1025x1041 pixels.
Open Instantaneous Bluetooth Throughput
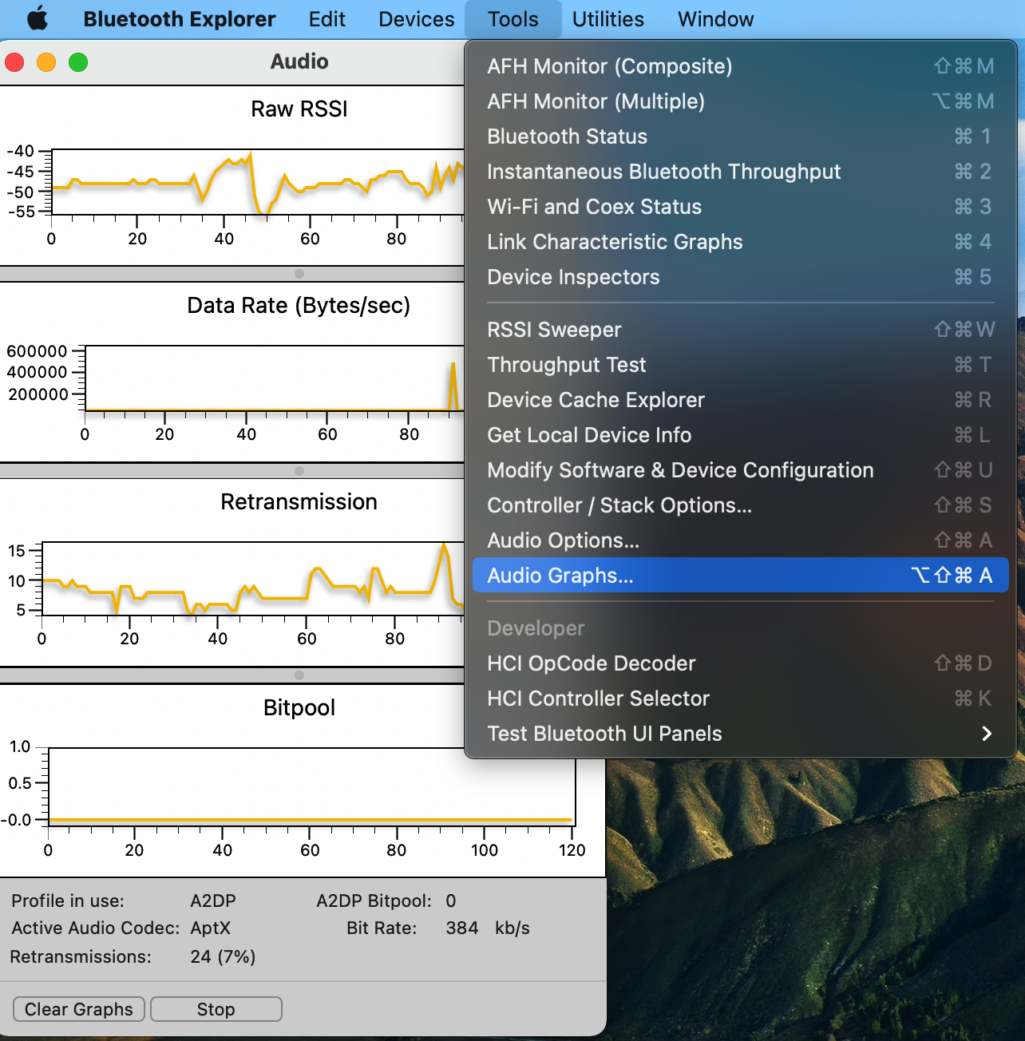(741, 172)
